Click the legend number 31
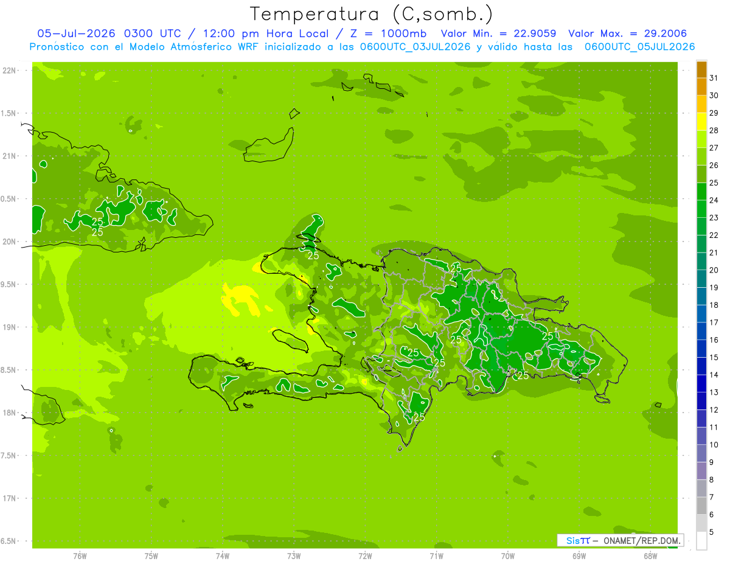Image resolution: width=730 pixels, height=564 pixels. pos(714,78)
